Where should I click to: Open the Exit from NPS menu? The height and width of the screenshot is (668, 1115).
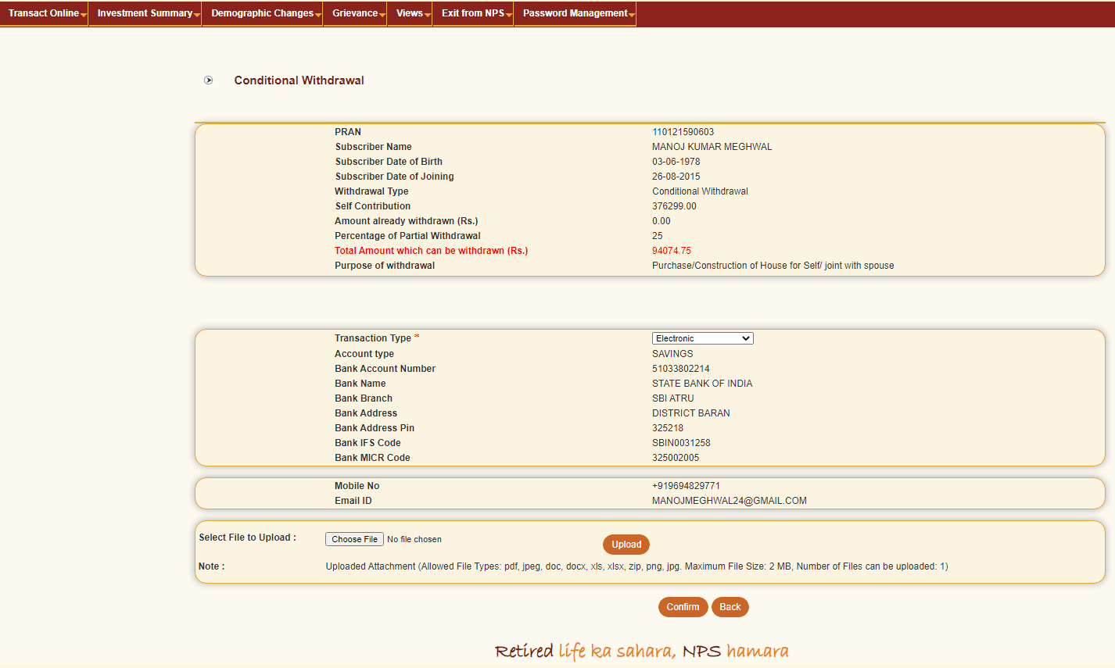(x=469, y=13)
